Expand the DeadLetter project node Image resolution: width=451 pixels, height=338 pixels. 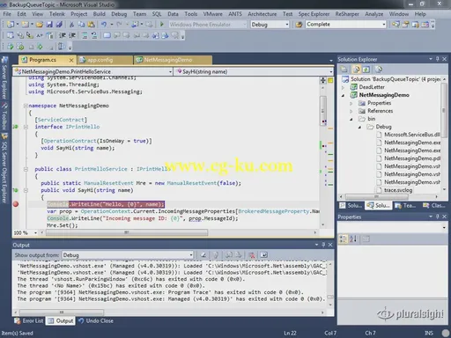343,87
